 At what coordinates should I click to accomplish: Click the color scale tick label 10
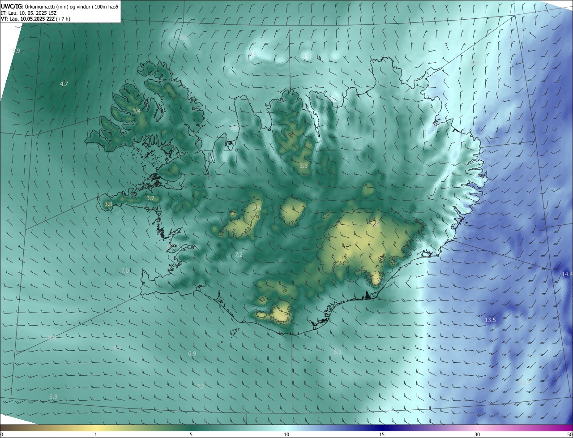(286, 434)
